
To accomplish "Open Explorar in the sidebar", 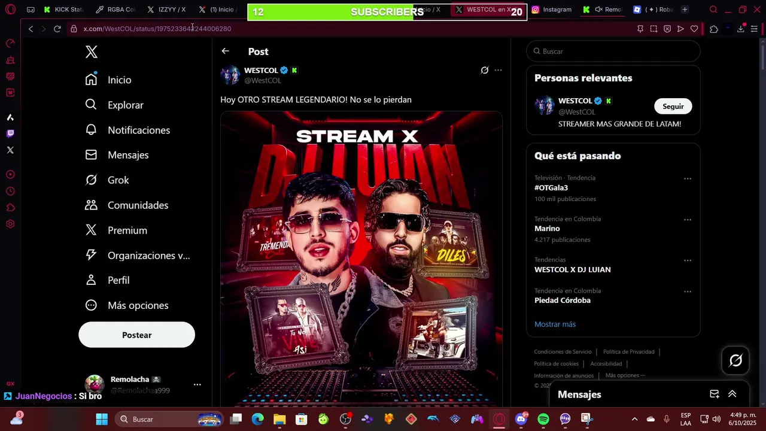I will pos(114,105).
